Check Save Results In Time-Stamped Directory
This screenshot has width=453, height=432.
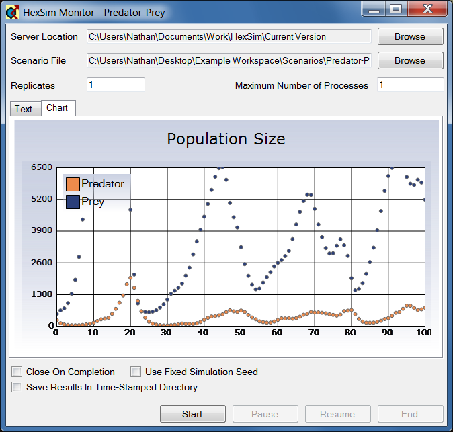point(17,387)
